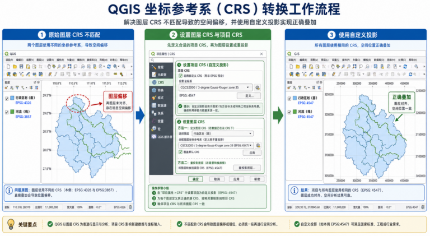This screenshot has height=236, width=430.
Task: Open 矢量 menu in step 1 QGIS window
Action: pos(71,60)
